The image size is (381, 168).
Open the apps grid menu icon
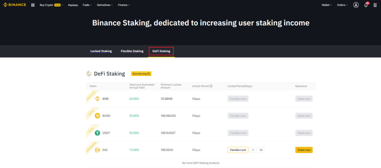(x=33, y=5)
